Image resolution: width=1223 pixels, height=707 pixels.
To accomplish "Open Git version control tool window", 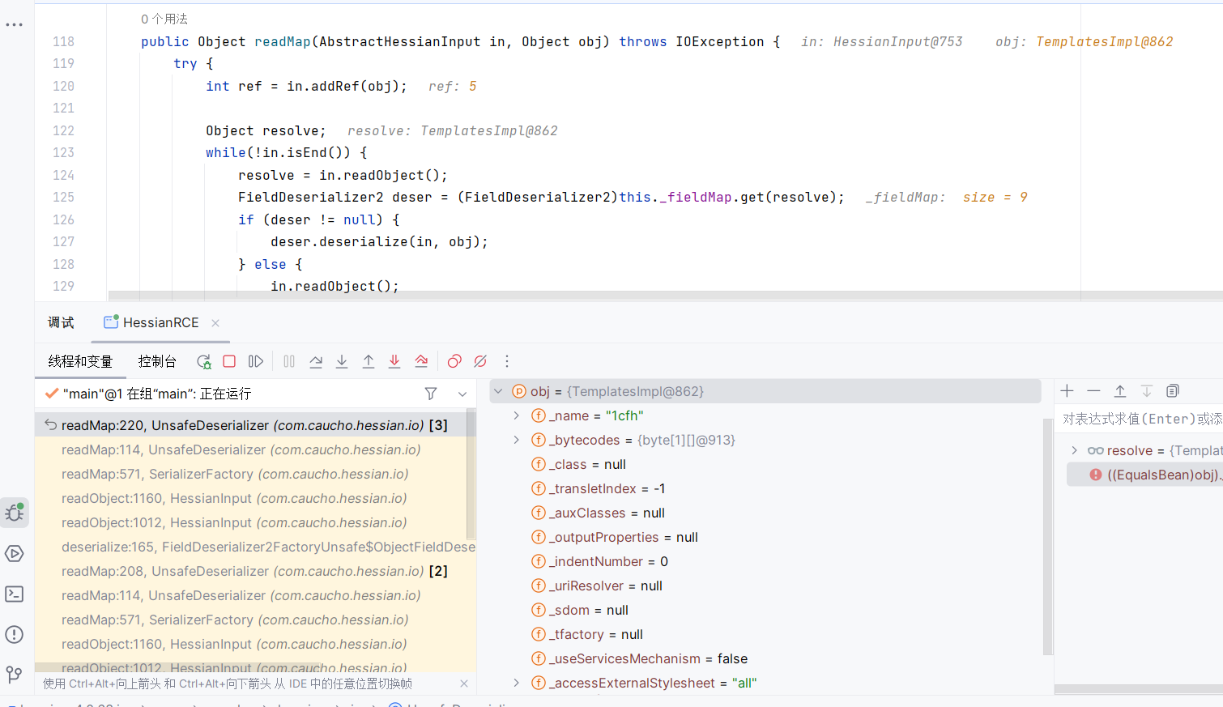I will (15, 675).
